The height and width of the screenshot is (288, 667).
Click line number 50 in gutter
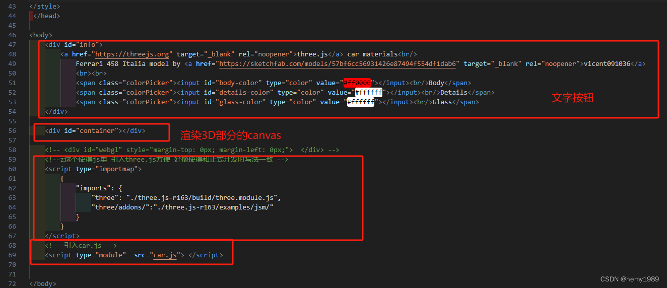pyautogui.click(x=12, y=73)
